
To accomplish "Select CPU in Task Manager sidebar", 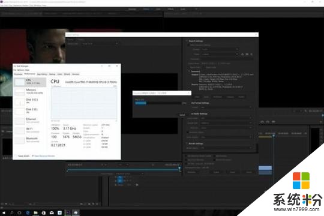I will [x=30, y=82].
